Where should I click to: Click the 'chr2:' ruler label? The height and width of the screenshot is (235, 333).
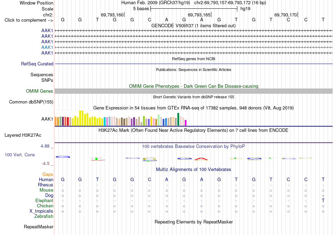point(48,15)
